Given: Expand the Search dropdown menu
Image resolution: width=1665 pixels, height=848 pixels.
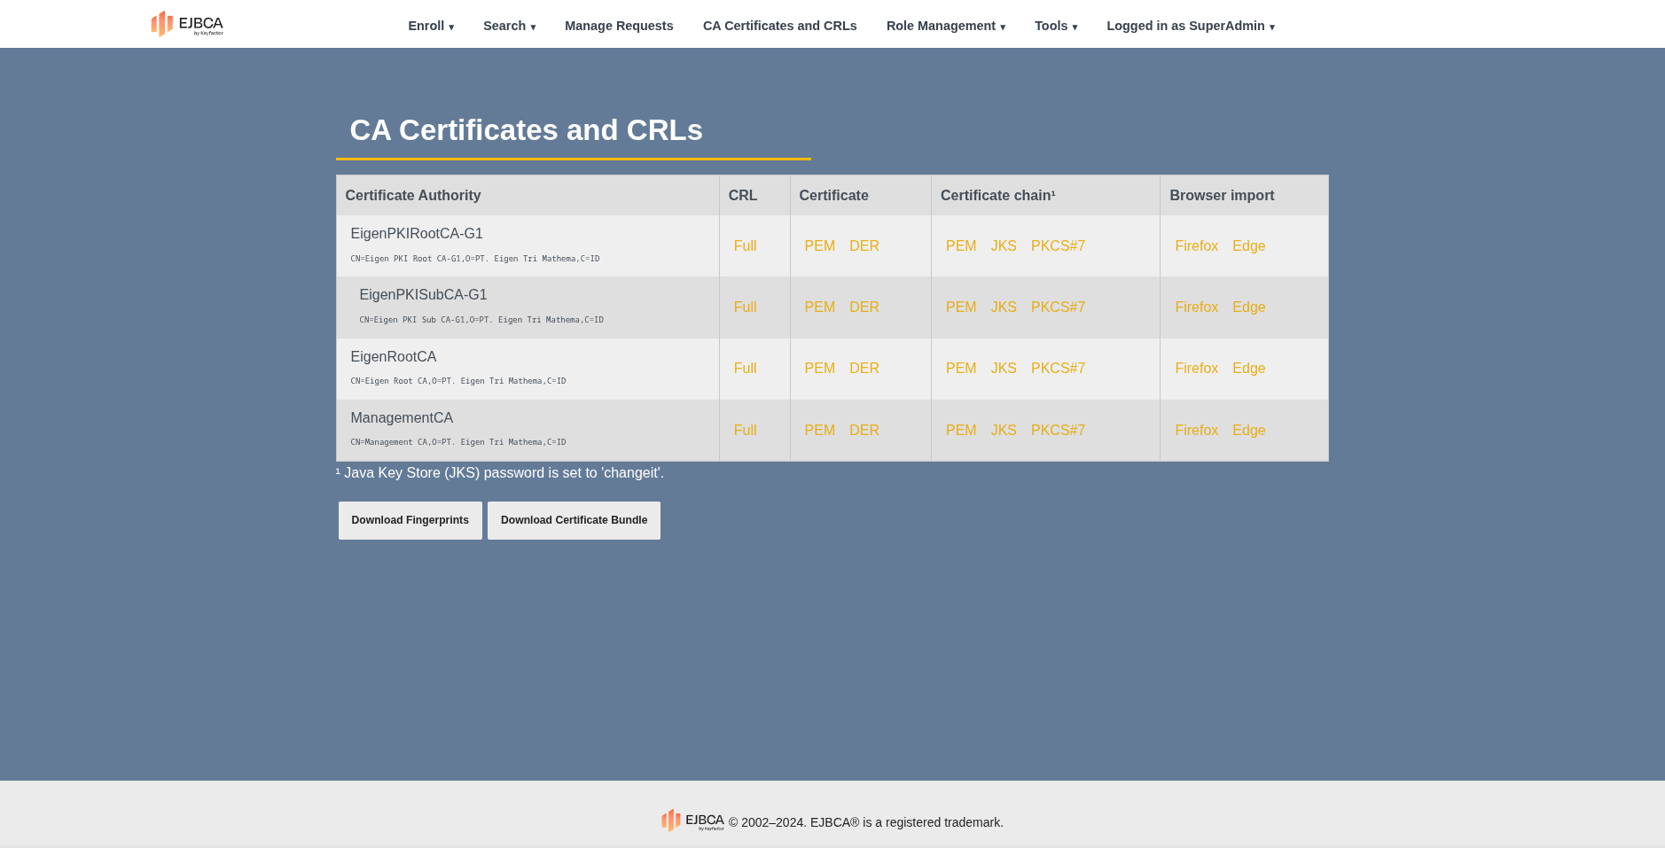Looking at the screenshot, I should (509, 26).
